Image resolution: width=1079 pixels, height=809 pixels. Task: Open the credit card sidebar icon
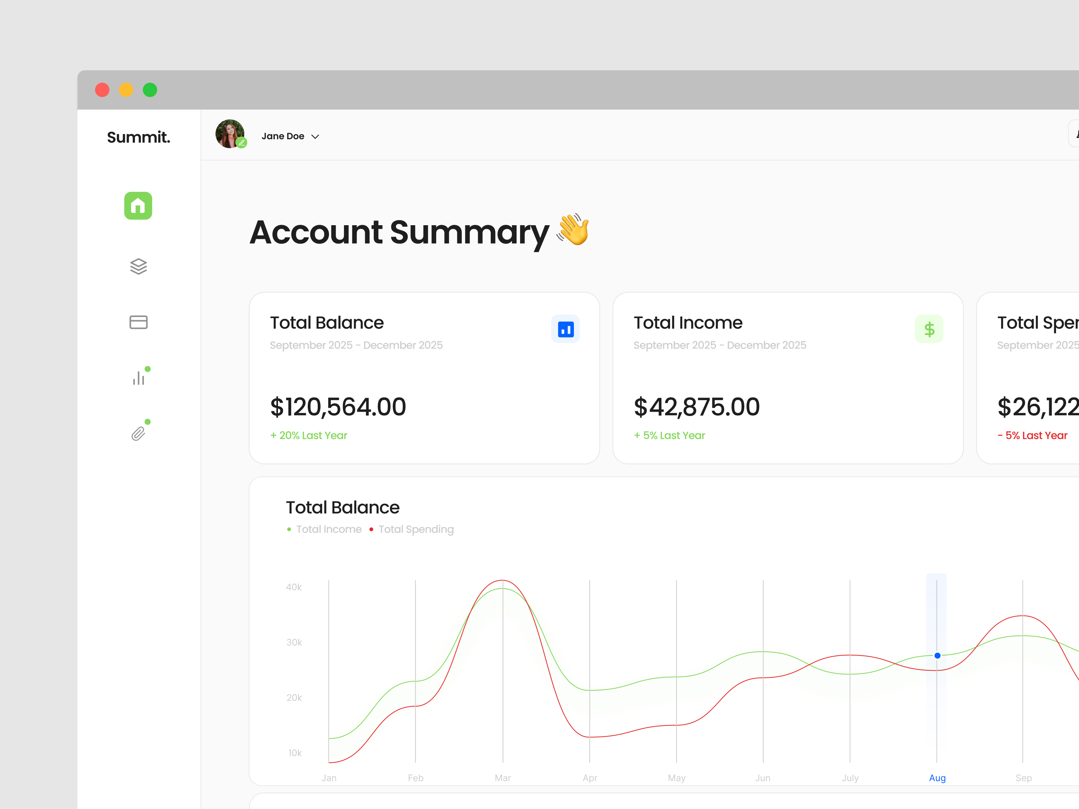(138, 322)
